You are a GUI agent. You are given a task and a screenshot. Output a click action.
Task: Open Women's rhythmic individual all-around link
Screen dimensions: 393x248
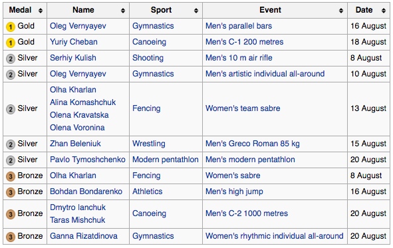[x=275, y=236]
